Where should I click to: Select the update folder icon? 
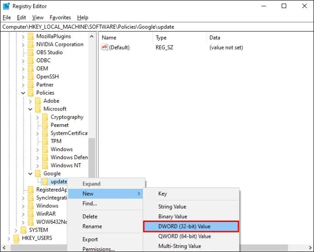point(45,181)
